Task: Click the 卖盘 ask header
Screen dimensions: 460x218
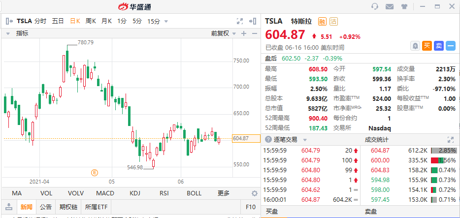Action: [x=371, y=211]
